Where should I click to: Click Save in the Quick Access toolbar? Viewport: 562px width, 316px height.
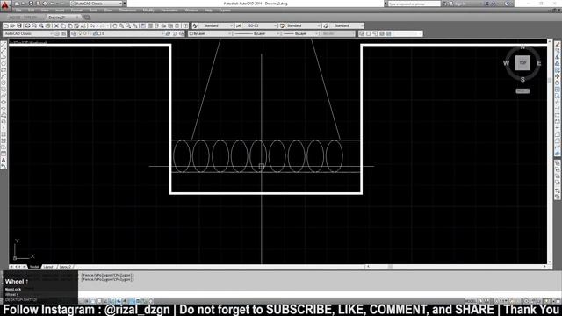(31, 4)
